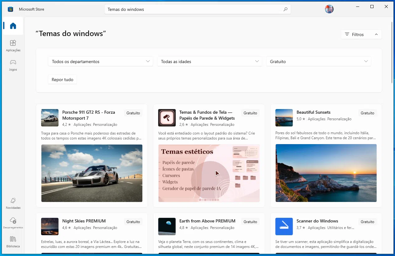Click the Repor tudo button
The width and height of the screenshot is (395, 256).
pos(62,80)
